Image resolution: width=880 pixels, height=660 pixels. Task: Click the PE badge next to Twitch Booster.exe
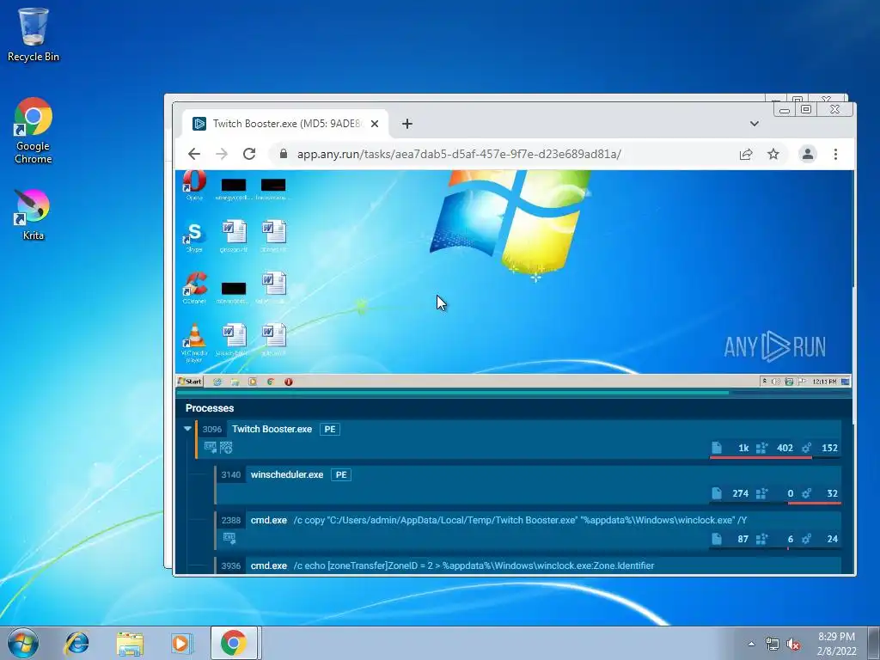(330, 430)
